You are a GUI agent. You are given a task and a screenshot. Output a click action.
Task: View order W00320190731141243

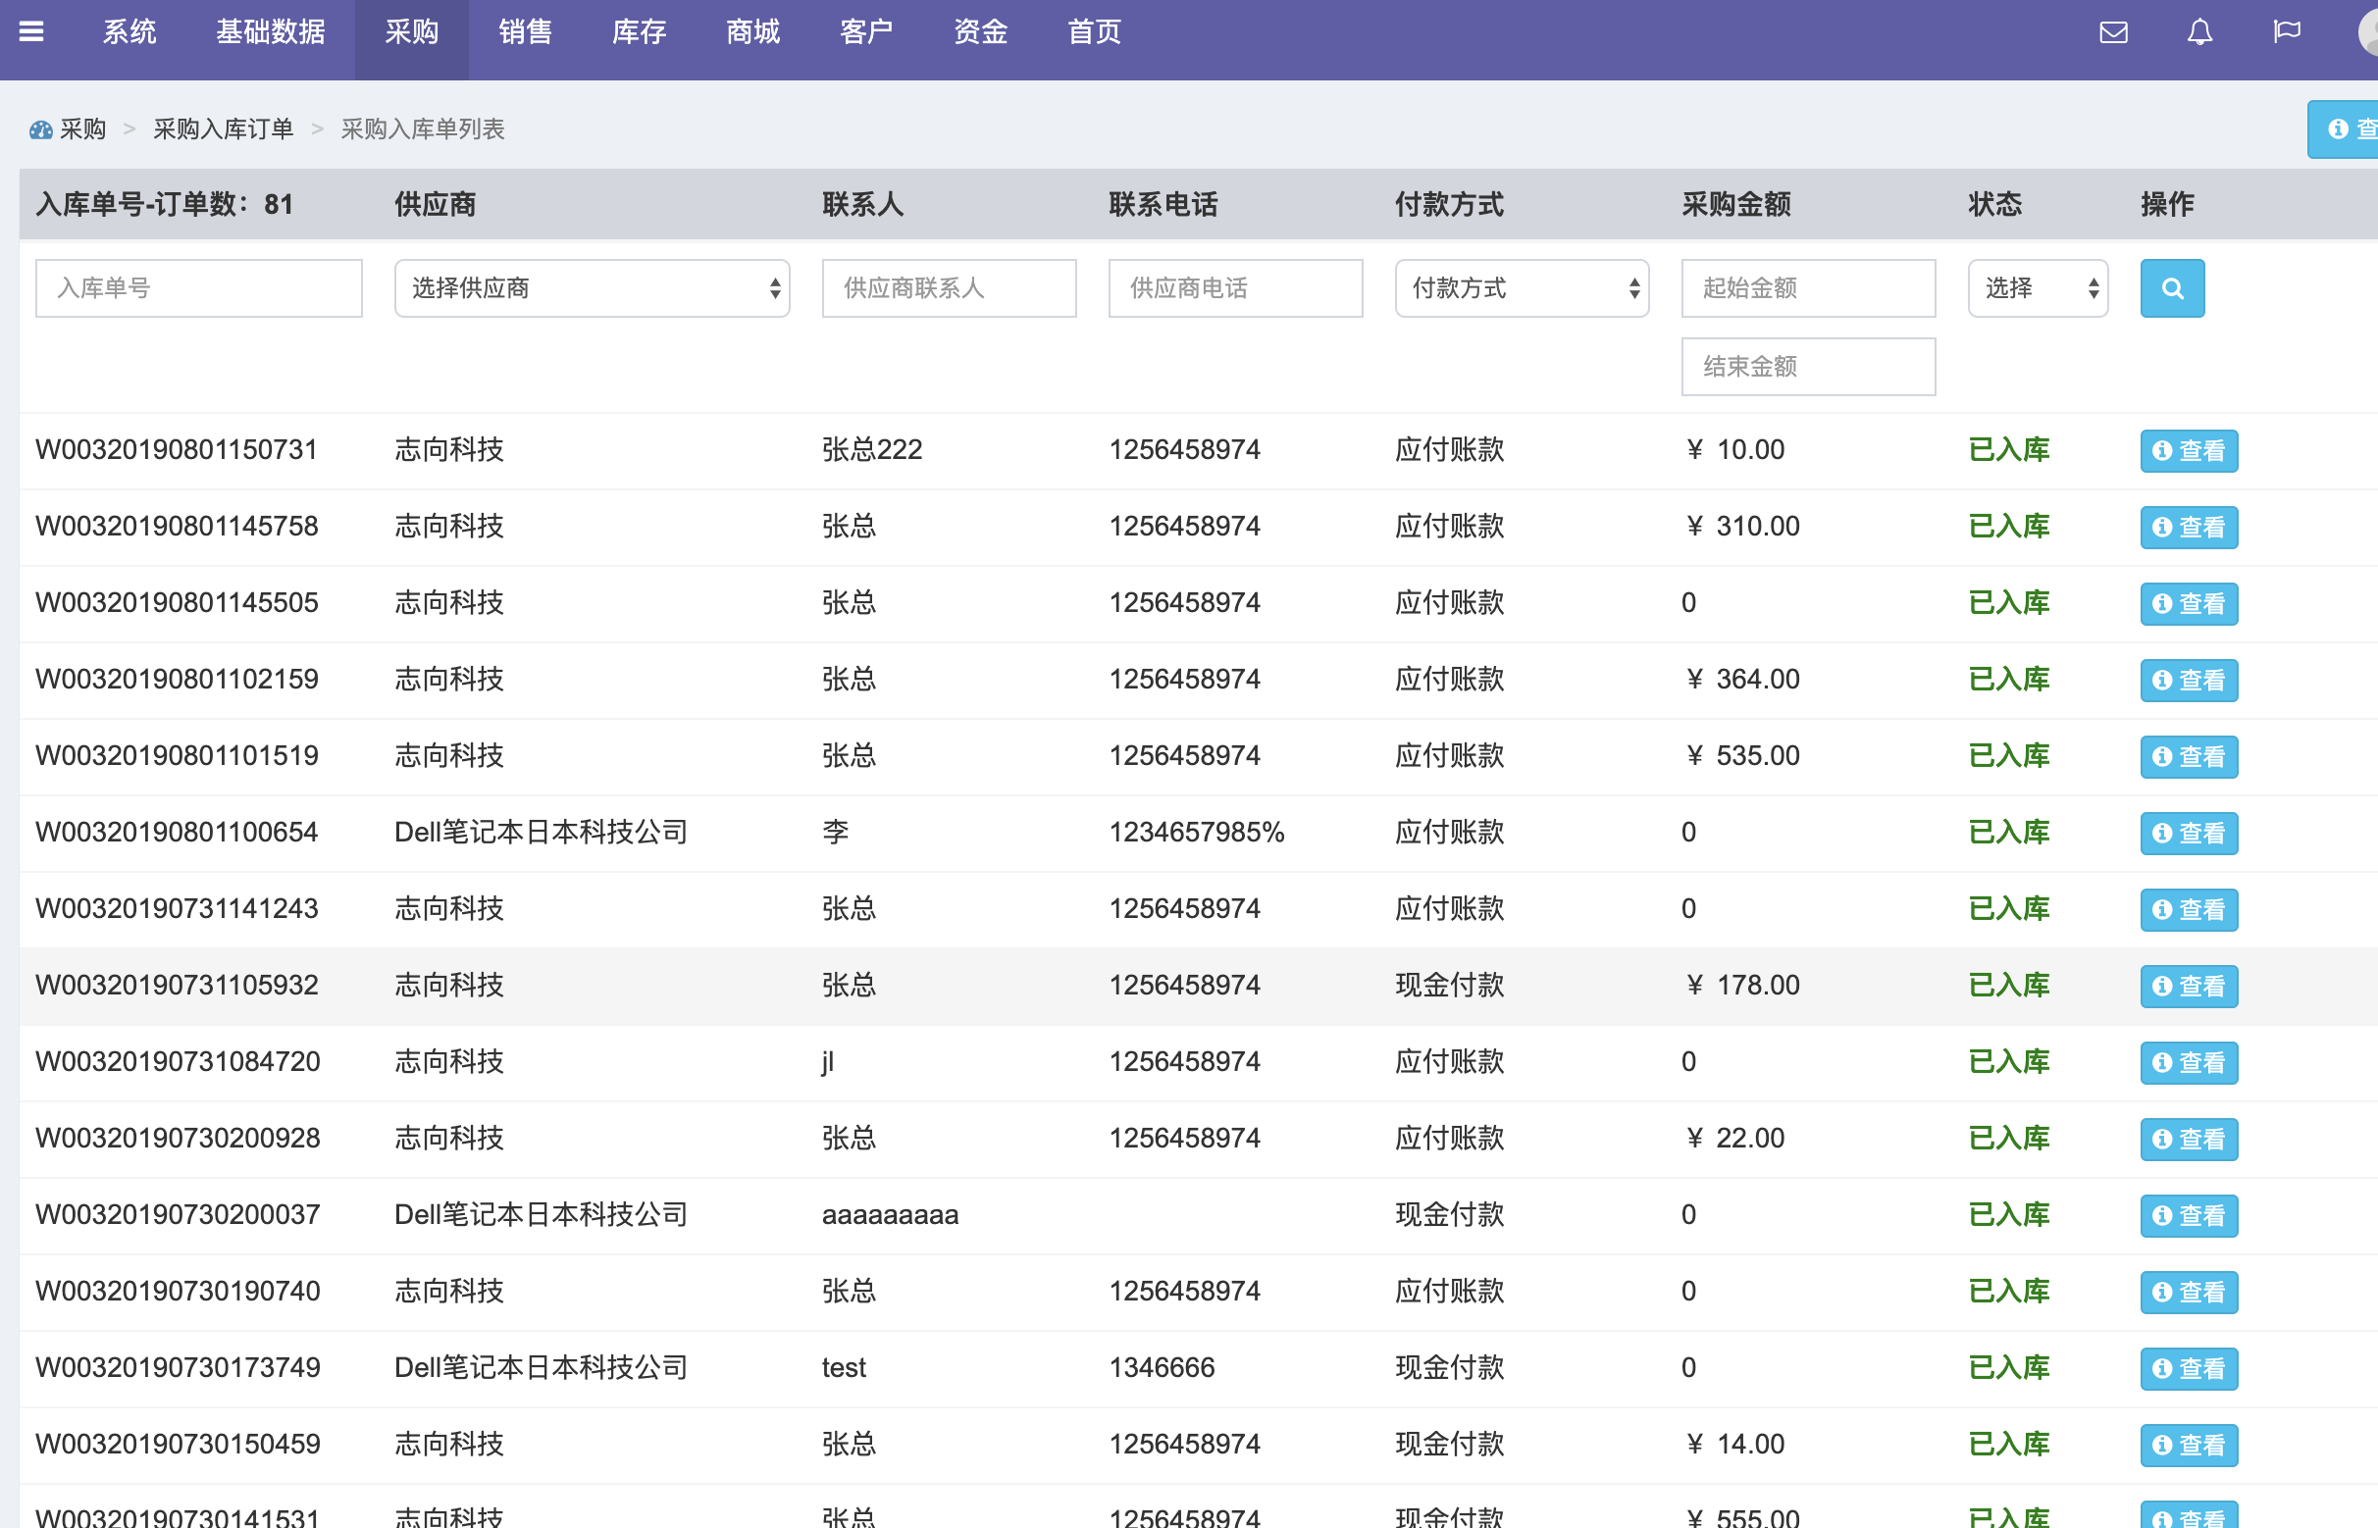(2190, 910)
